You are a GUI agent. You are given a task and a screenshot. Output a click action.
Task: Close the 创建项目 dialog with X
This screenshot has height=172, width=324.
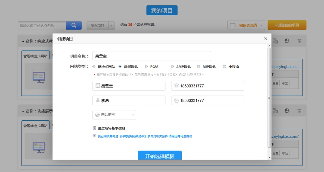coord(265,39)
